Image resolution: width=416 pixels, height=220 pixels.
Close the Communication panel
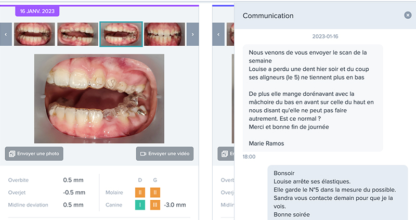[x=408, y=16]
